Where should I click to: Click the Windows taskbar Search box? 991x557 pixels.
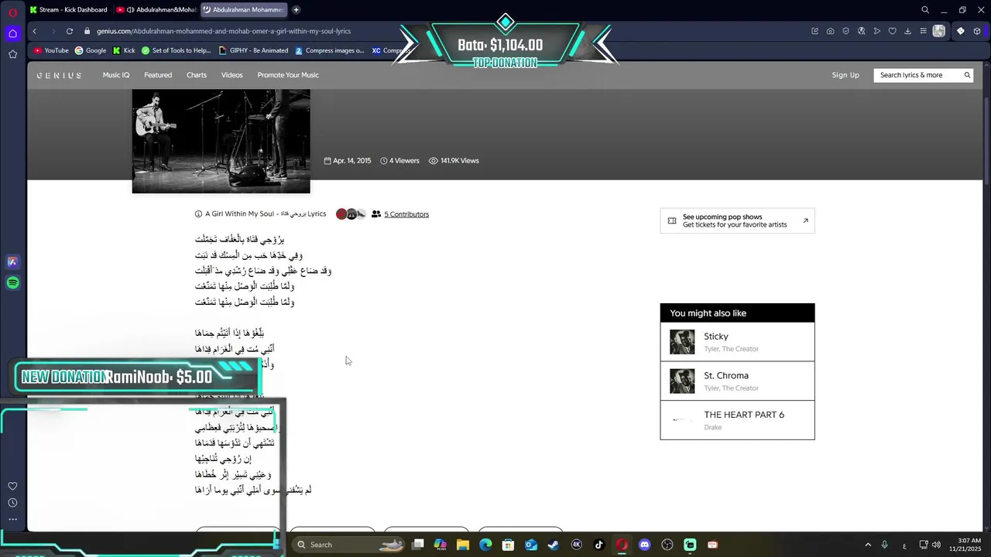[x=349, y=545]
